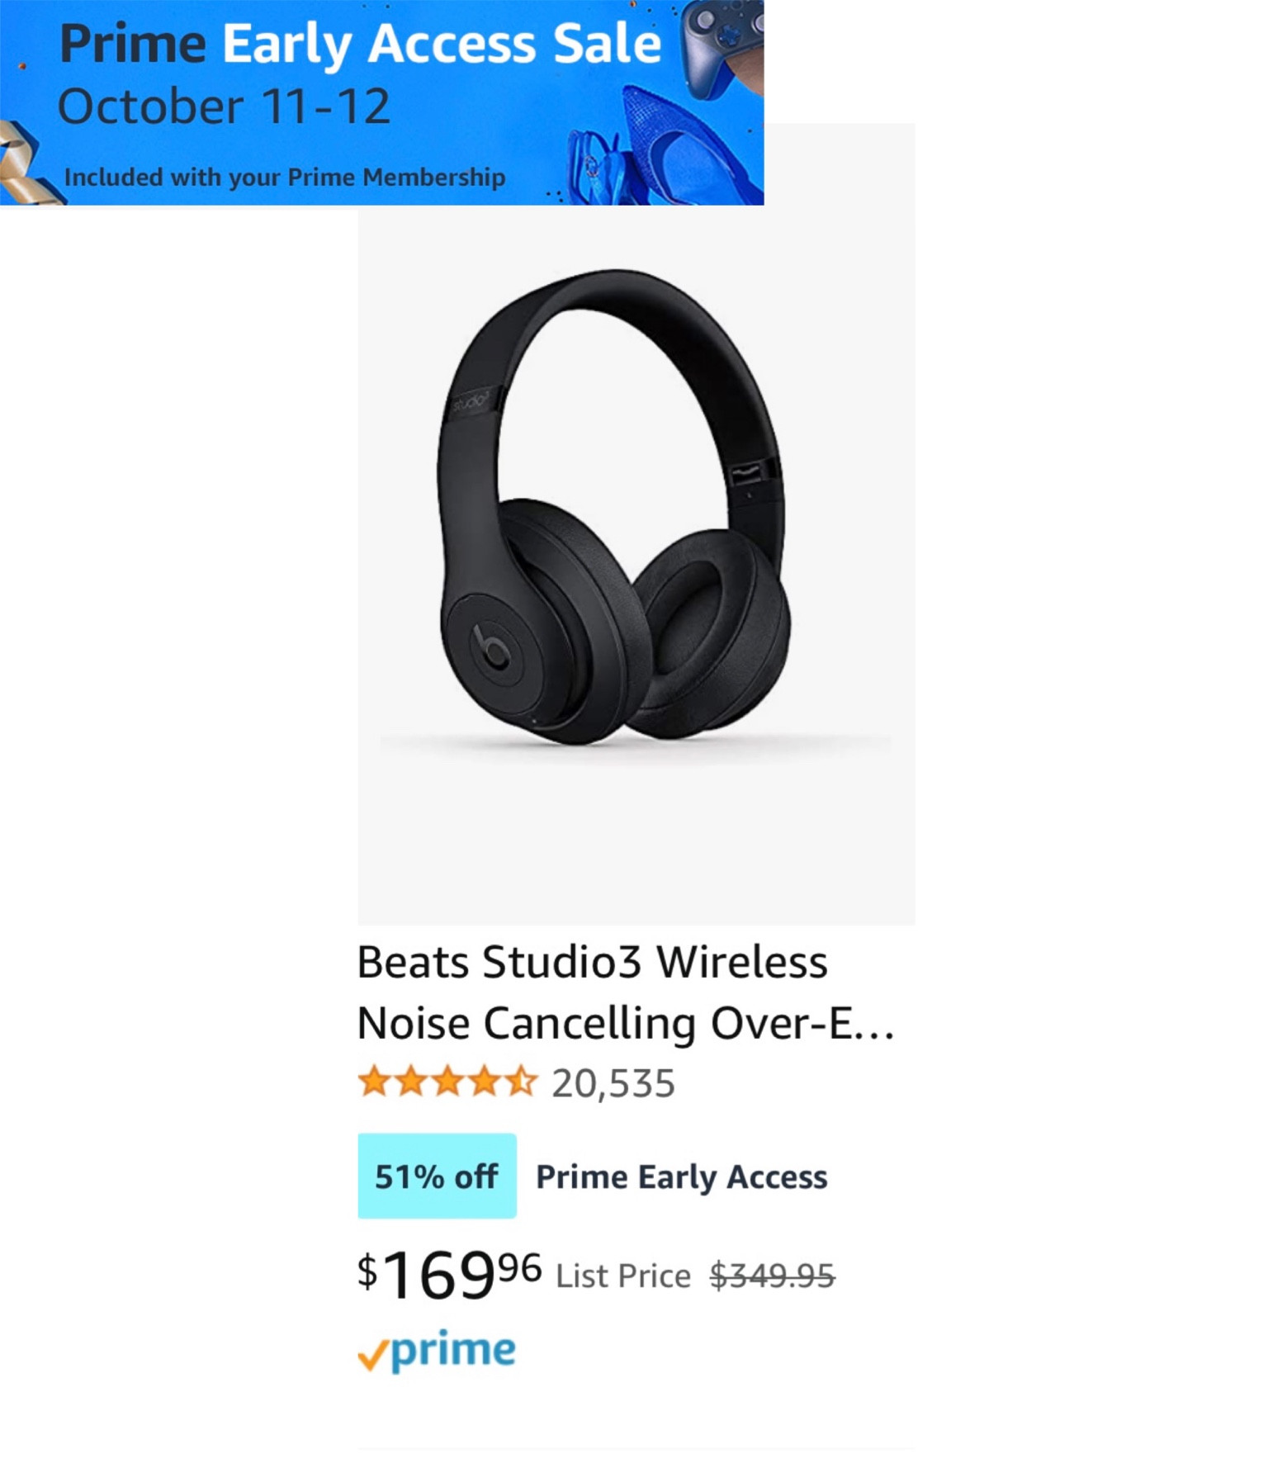Click the Prime Early Access deal label

pyautogui.click(x=681, y=1177)
